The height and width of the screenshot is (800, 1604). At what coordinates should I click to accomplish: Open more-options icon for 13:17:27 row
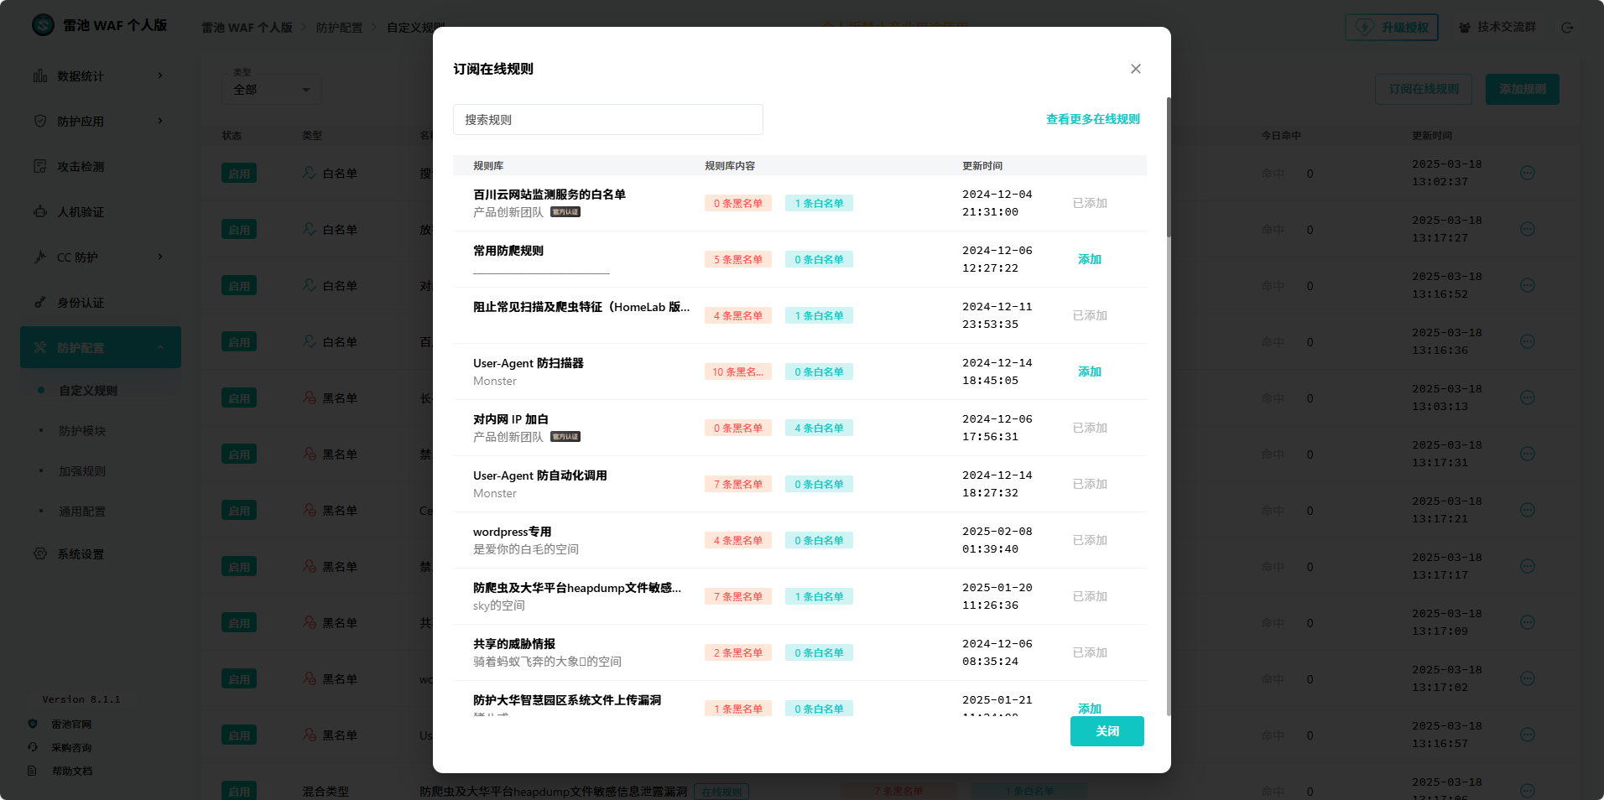click(1528, 229)
